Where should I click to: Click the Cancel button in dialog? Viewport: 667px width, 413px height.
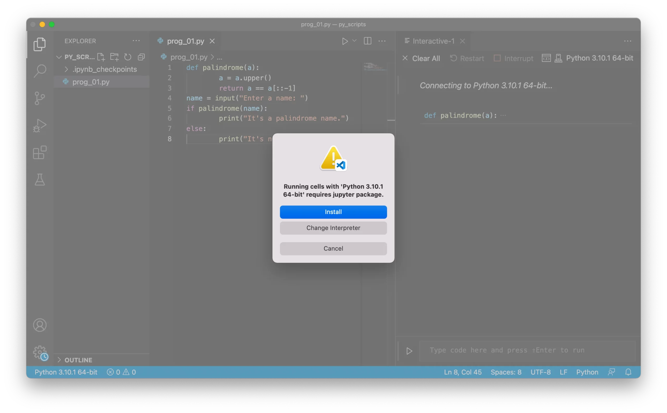[x=333, y=249]
